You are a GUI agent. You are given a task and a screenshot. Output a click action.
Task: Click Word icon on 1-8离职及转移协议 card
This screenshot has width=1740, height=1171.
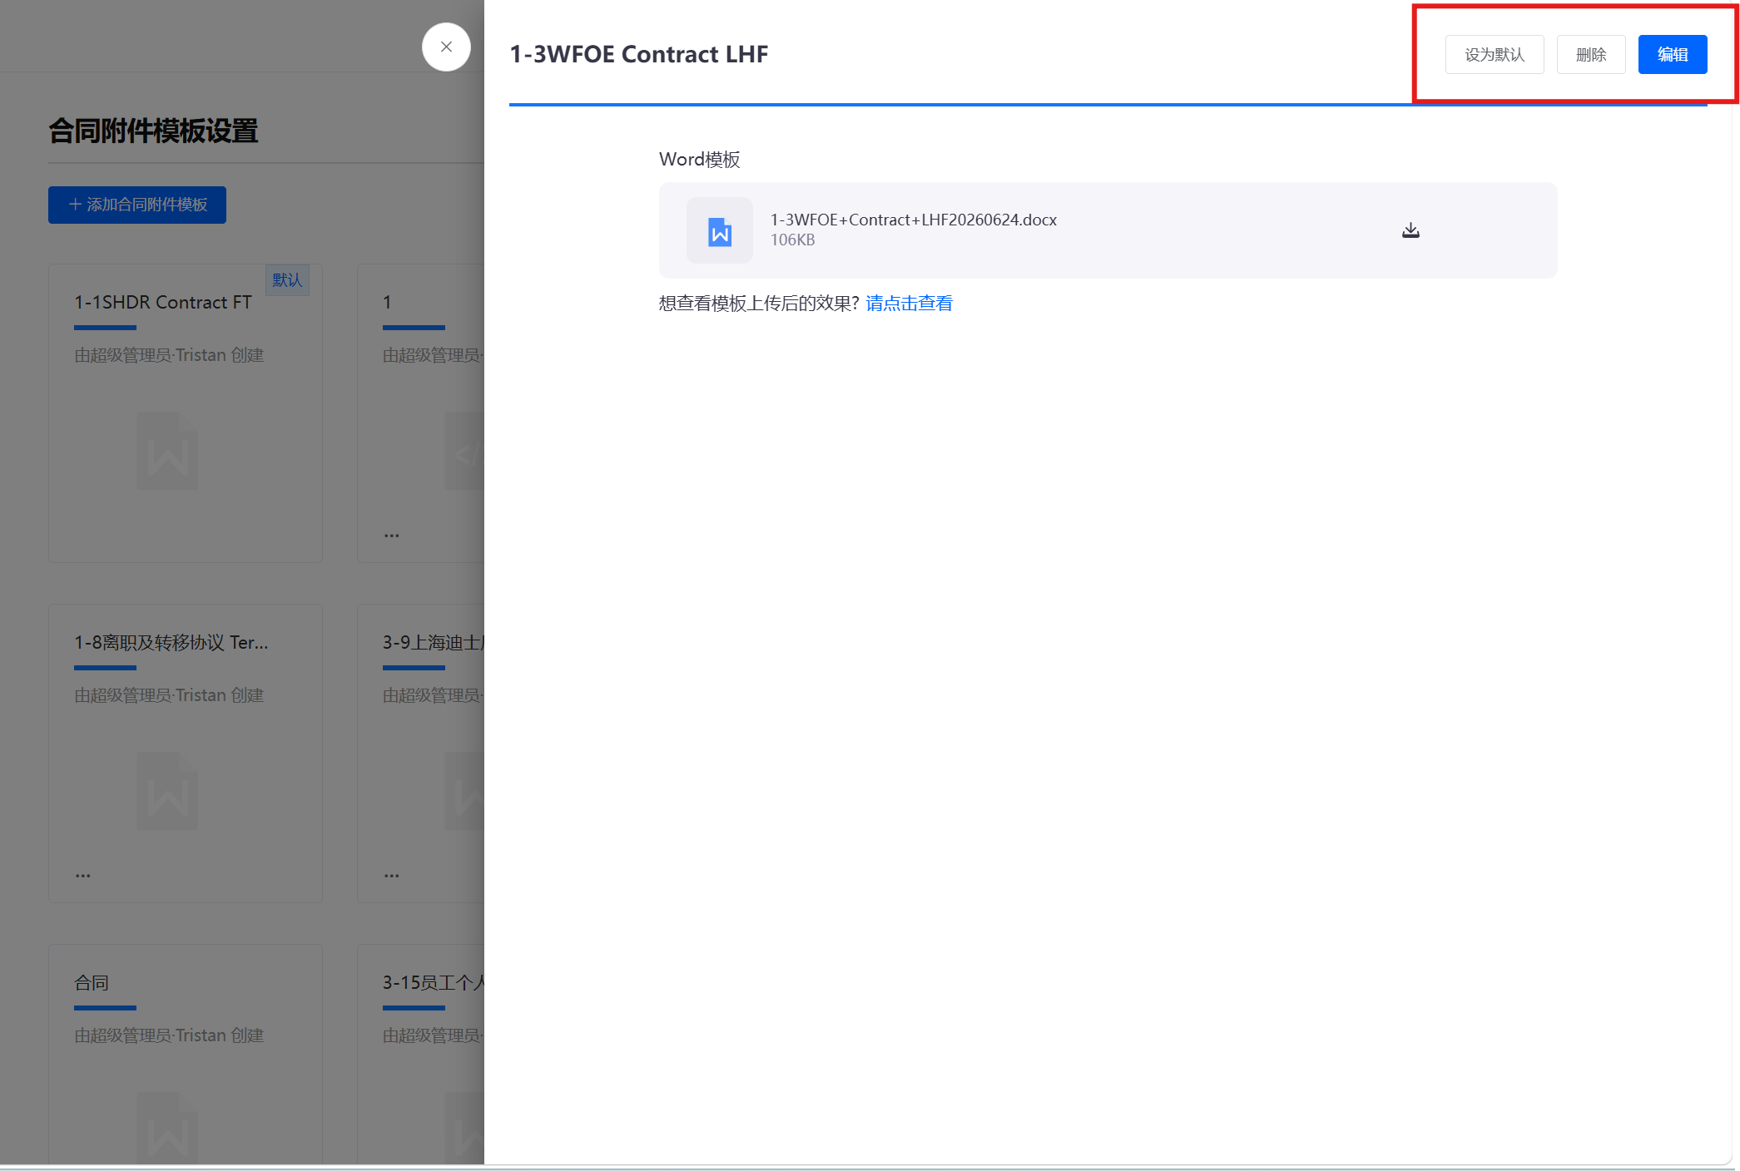(x=167, y=791)
